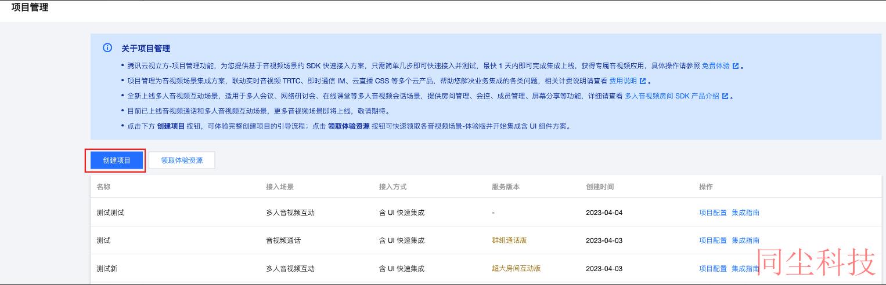Screen dimensions: 886x285
Task: Click the 项目管理 page title
Action: tap(30, 8)
